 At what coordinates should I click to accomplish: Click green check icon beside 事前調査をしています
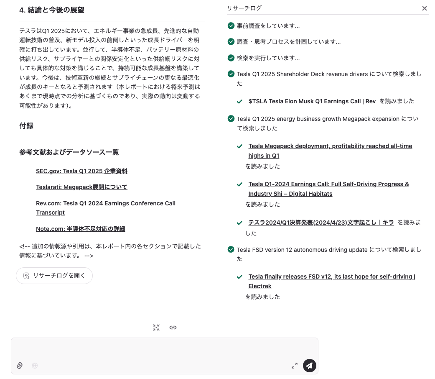click(231, 26)
